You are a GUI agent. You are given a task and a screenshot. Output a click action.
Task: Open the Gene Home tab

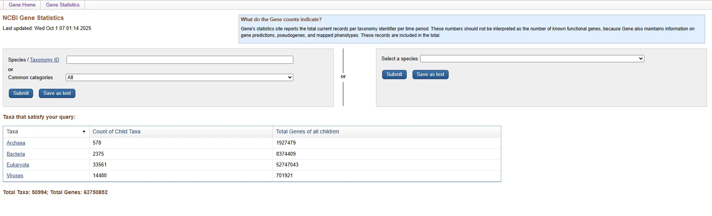pyautogui.click(x=22, y=5)
